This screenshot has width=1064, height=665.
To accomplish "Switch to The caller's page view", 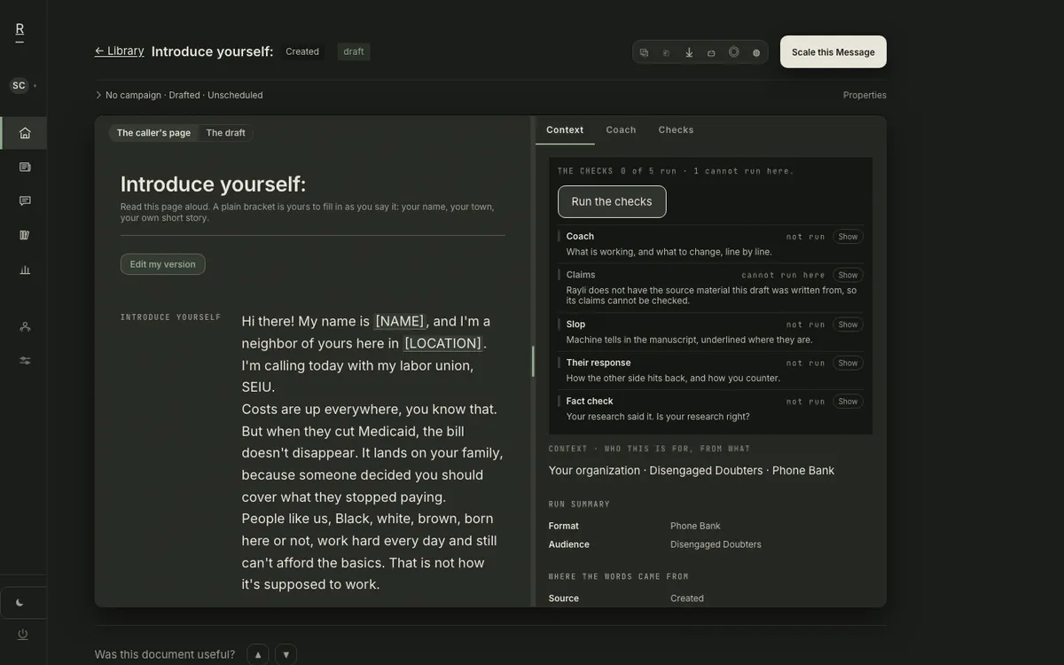I will (x=153, y=133).
